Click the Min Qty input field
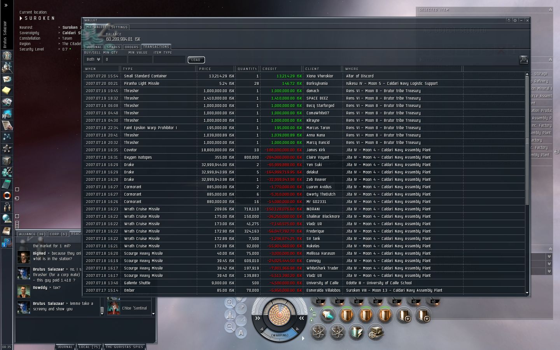Screen dimensions: 560x350 [115, 59]
